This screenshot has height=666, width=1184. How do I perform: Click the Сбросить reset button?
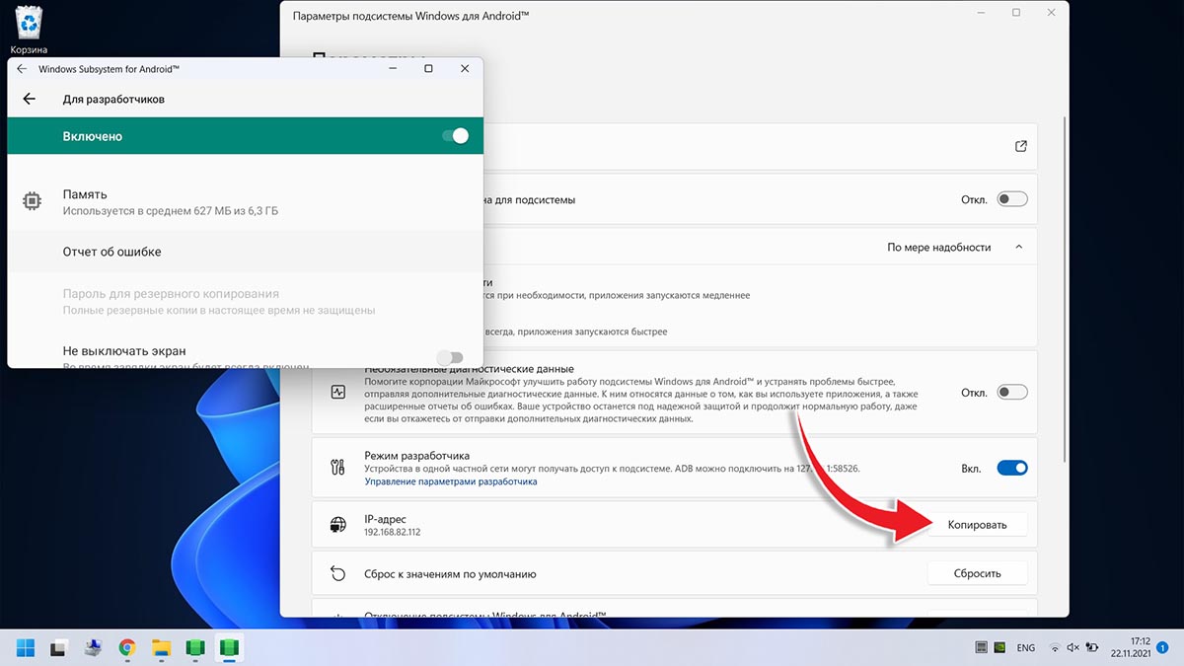click(978, 573)
